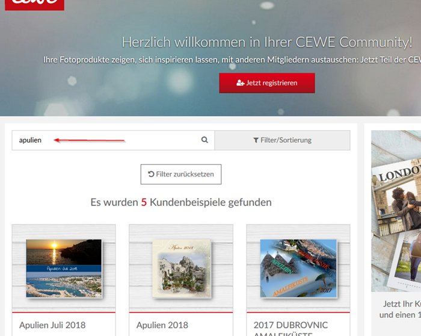Open the Apulien 2018 photo book thumbnail
421x336 pixels.
(x=182, y=269)
